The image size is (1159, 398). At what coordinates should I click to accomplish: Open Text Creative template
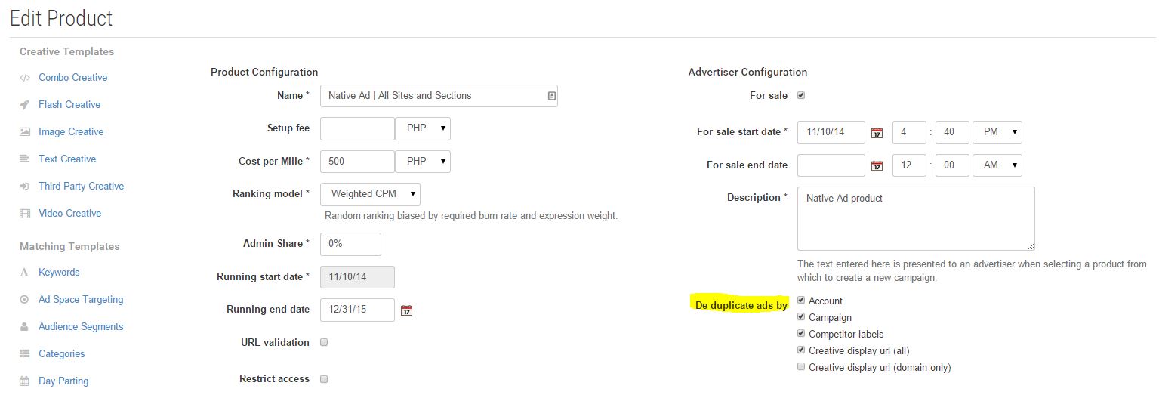click(67, 159)
